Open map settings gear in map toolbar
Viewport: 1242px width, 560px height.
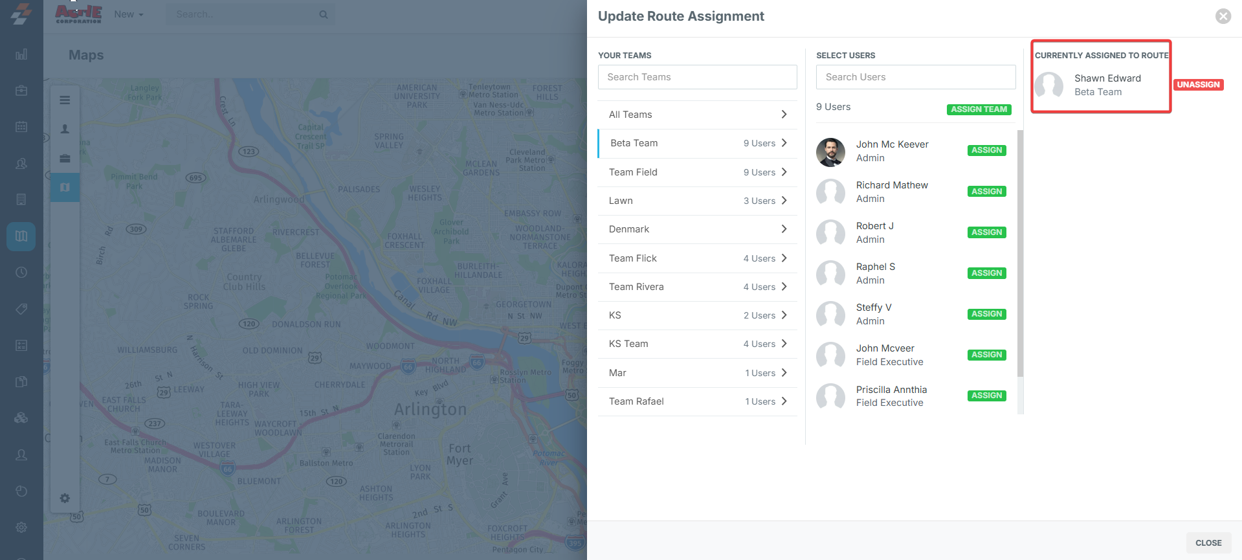coord(65,498)
